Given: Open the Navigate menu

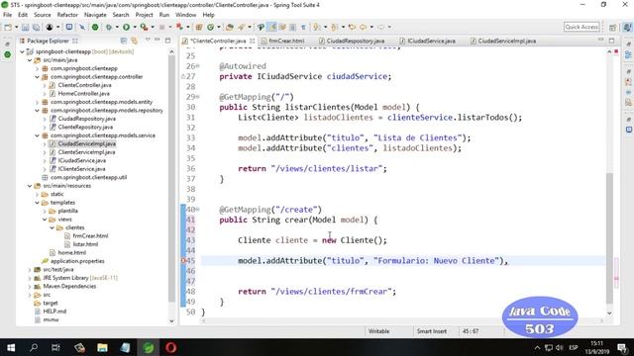Looking at the screenshot, I should pyautogui.click(x=95, y=15).
